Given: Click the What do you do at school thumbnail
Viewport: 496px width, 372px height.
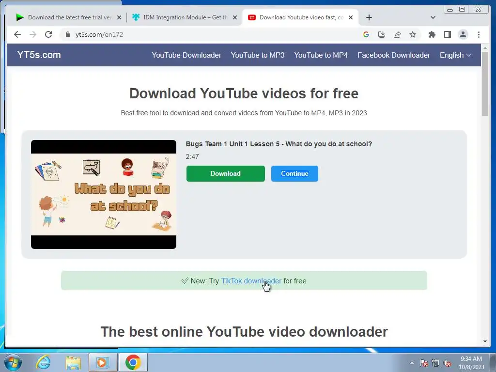Looking at the screenshot, I should 104,194.
